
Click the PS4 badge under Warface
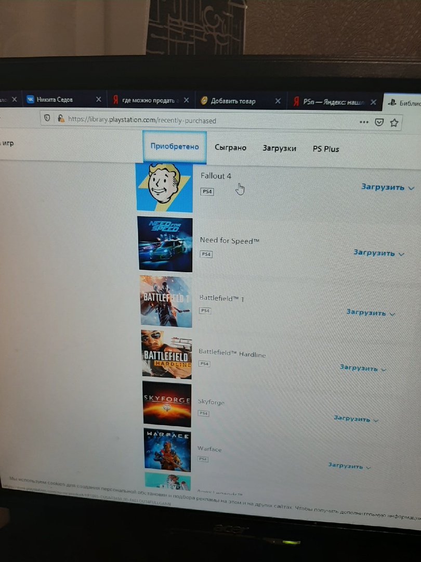[x=203, y=459]
